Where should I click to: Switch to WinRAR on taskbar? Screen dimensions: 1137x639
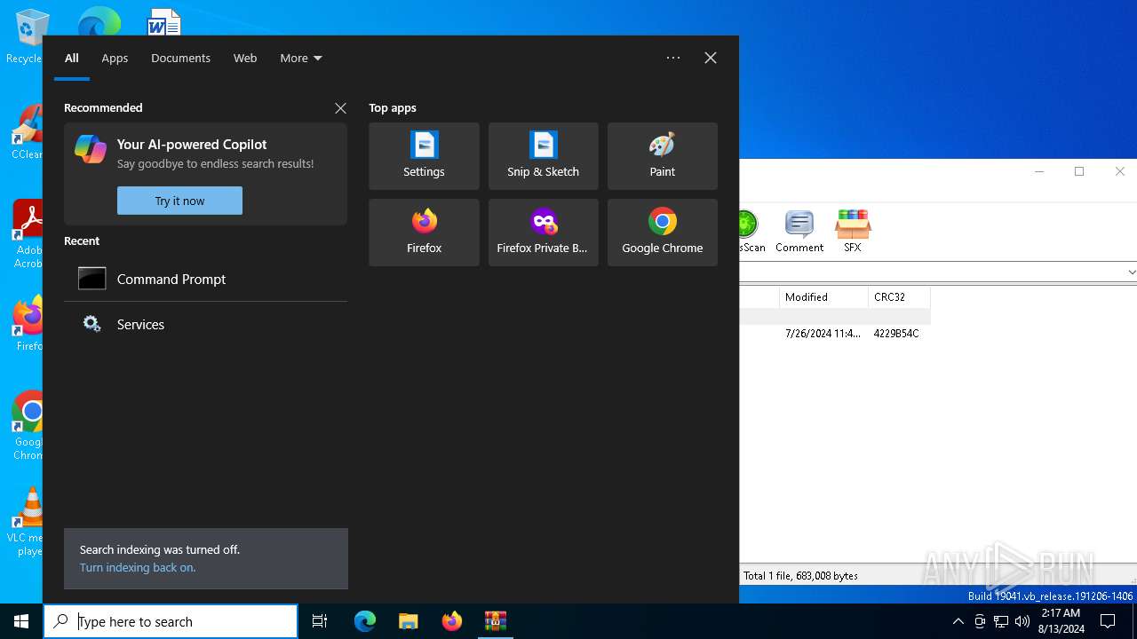click(496, 621)
